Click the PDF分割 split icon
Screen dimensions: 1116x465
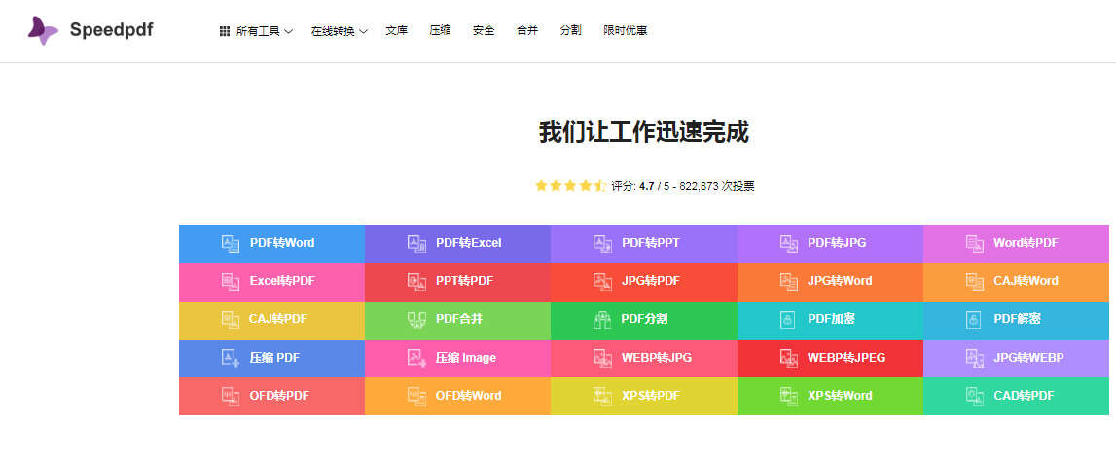602,320
